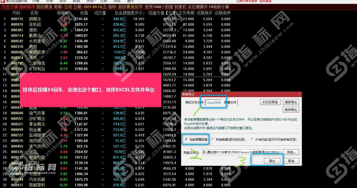This screenshot has width=357, height=188.
Task: Switch to the Excel文件 tab
Action: tap(214, 102)
